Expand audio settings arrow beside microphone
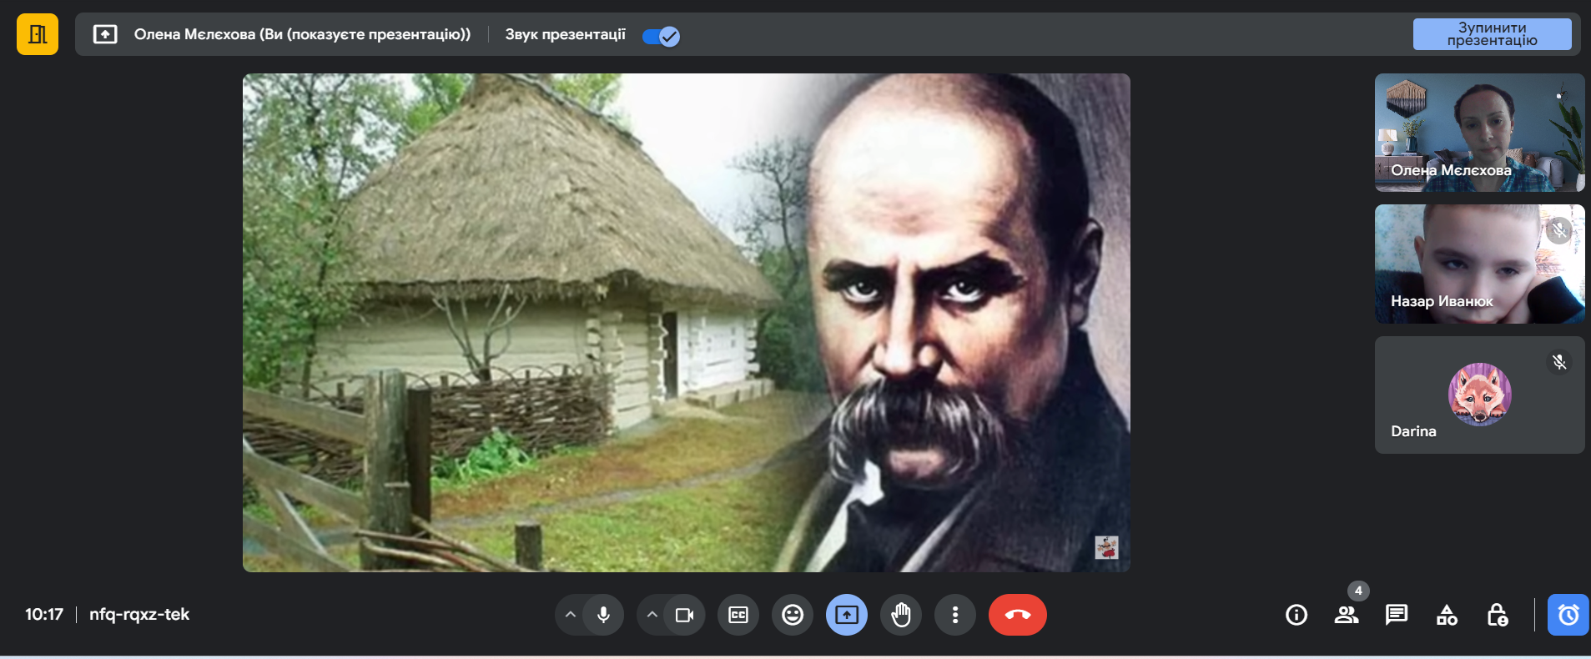The height and width of the screenshot is (659, 1591). click(x=571, y=615)
